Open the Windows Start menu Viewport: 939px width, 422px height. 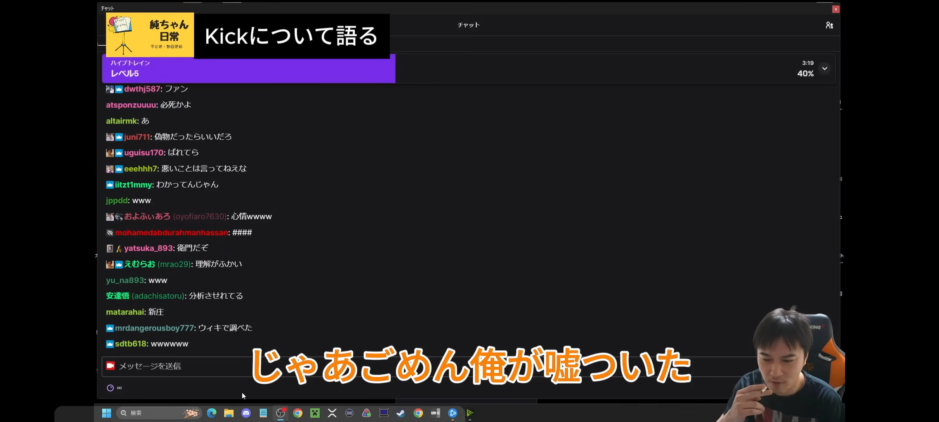106,413
